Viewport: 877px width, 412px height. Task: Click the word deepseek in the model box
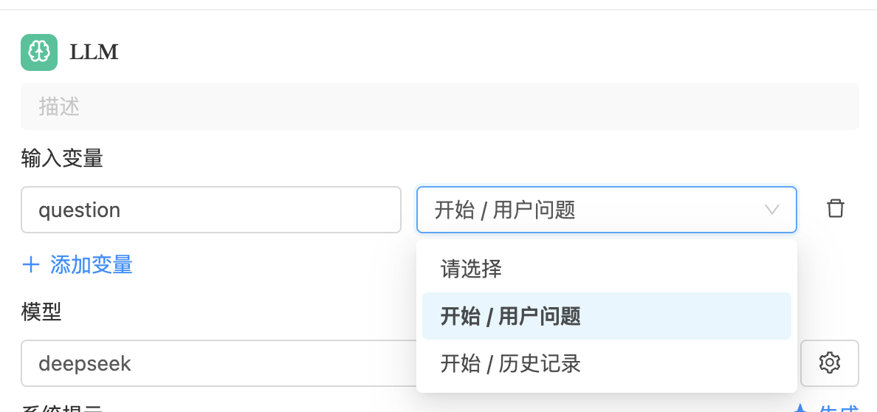pyautogui.click(x=84, y=363)
